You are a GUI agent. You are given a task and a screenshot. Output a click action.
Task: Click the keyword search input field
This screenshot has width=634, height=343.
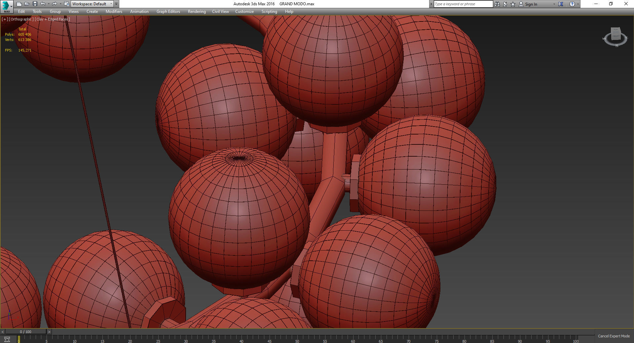click(x=463, y=4)
